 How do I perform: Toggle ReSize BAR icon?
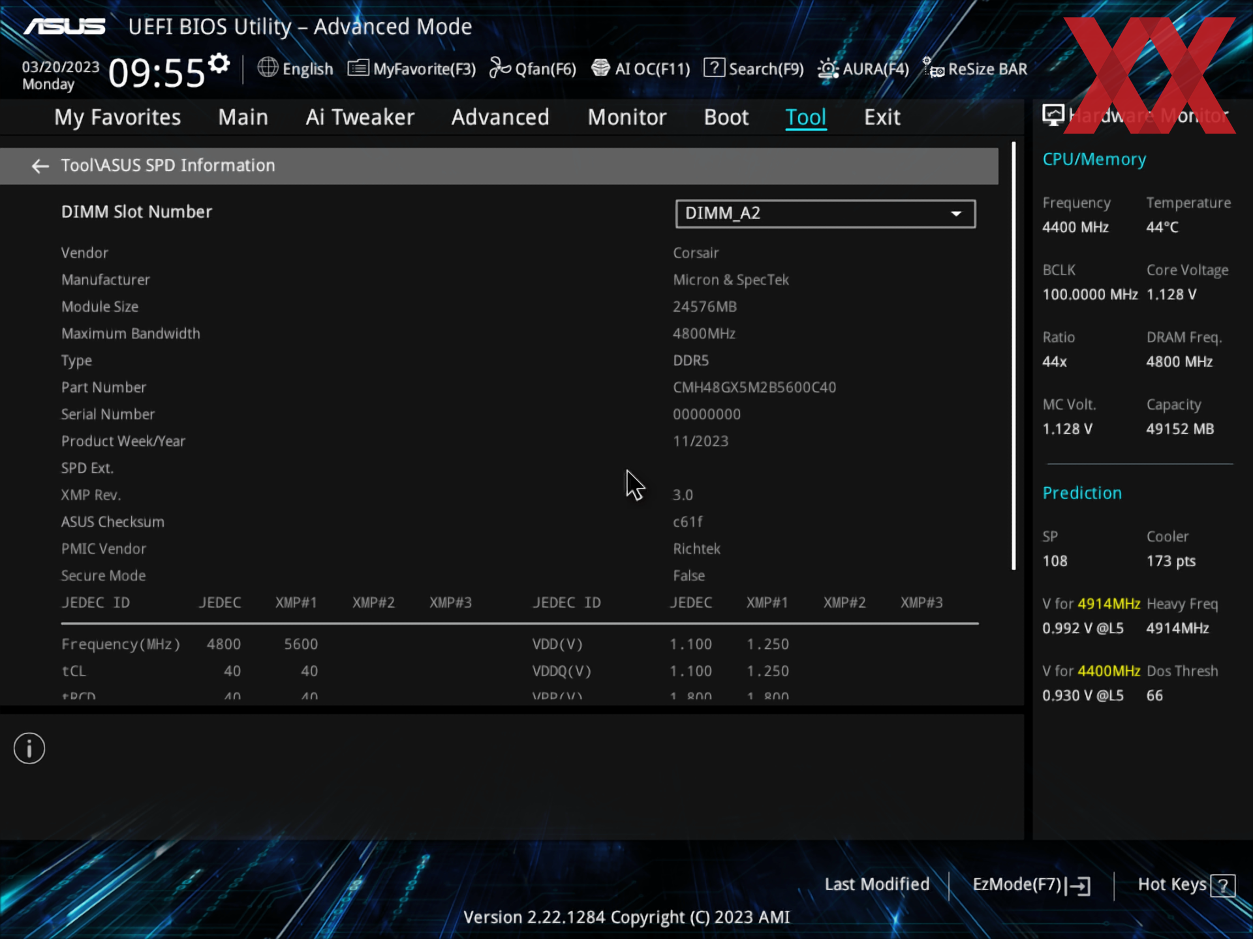coord(933,68)
